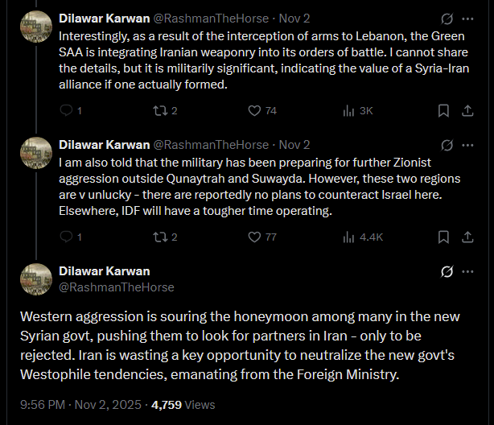This screenshot has width=494, height=425.
Task: Reply to the second tweet about Qunaytrah
Action: pos(67,237)
